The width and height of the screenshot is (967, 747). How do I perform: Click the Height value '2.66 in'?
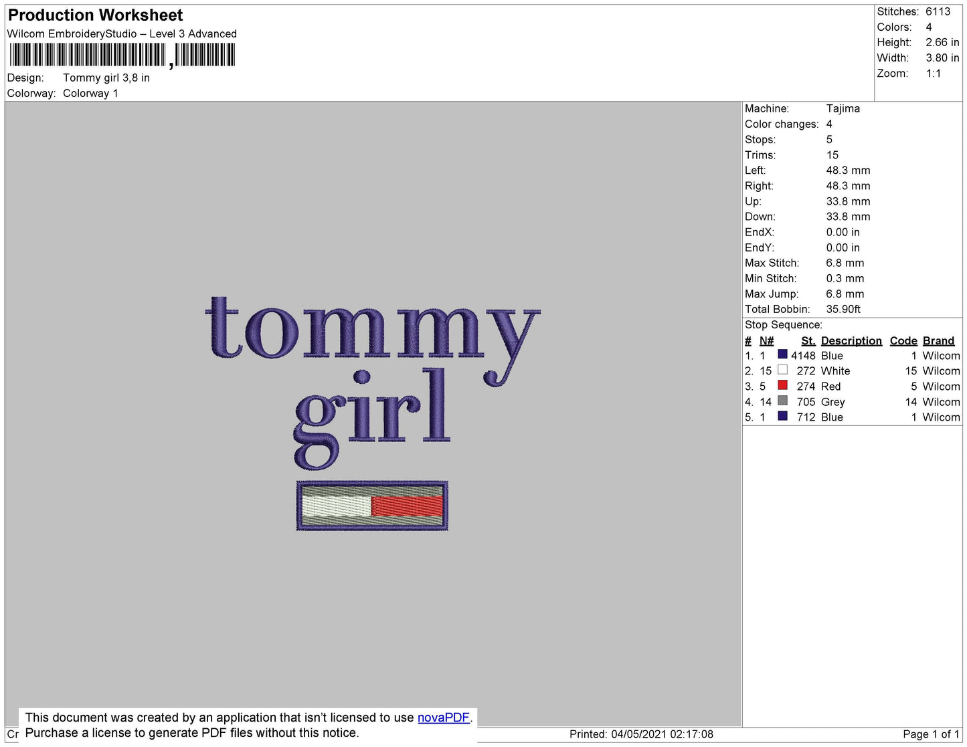tap(942, 42)
